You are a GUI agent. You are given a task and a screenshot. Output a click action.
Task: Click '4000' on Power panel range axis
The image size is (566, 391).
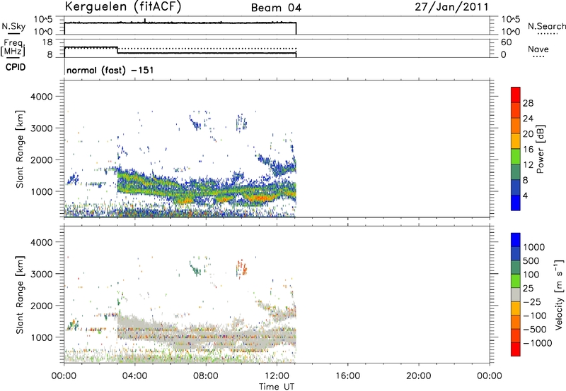[x=41, y=97]
